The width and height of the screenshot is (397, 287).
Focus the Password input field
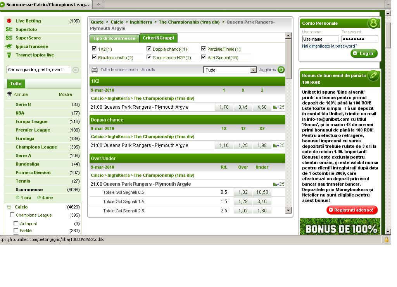pyautogui.click(x=360, y=39)
